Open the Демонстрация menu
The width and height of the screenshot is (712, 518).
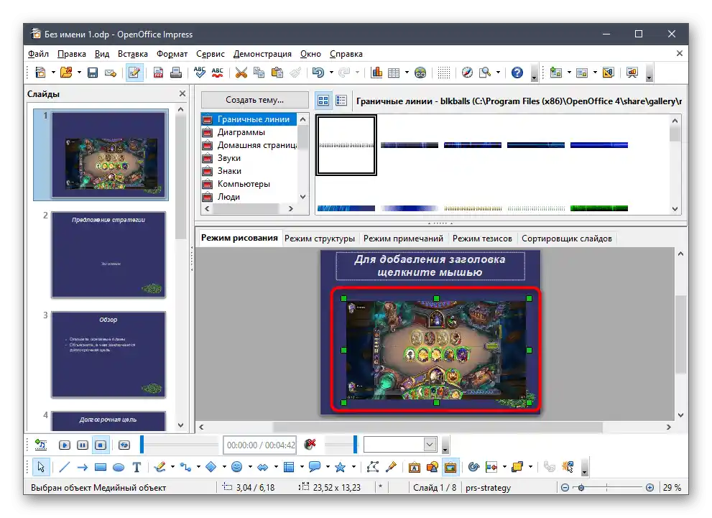(x=262, y=54)
